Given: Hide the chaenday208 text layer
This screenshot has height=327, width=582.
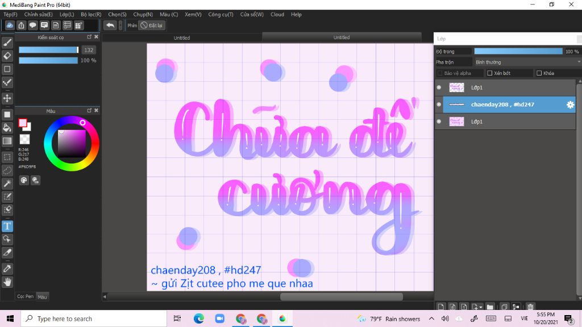Looking at the screenshot, I should pos(439,104).
